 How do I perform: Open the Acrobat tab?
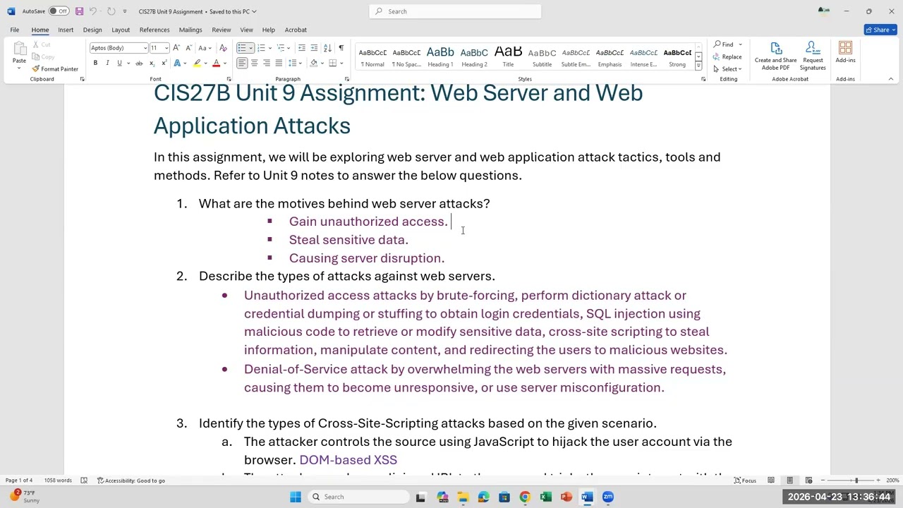[x=296, y=30]
